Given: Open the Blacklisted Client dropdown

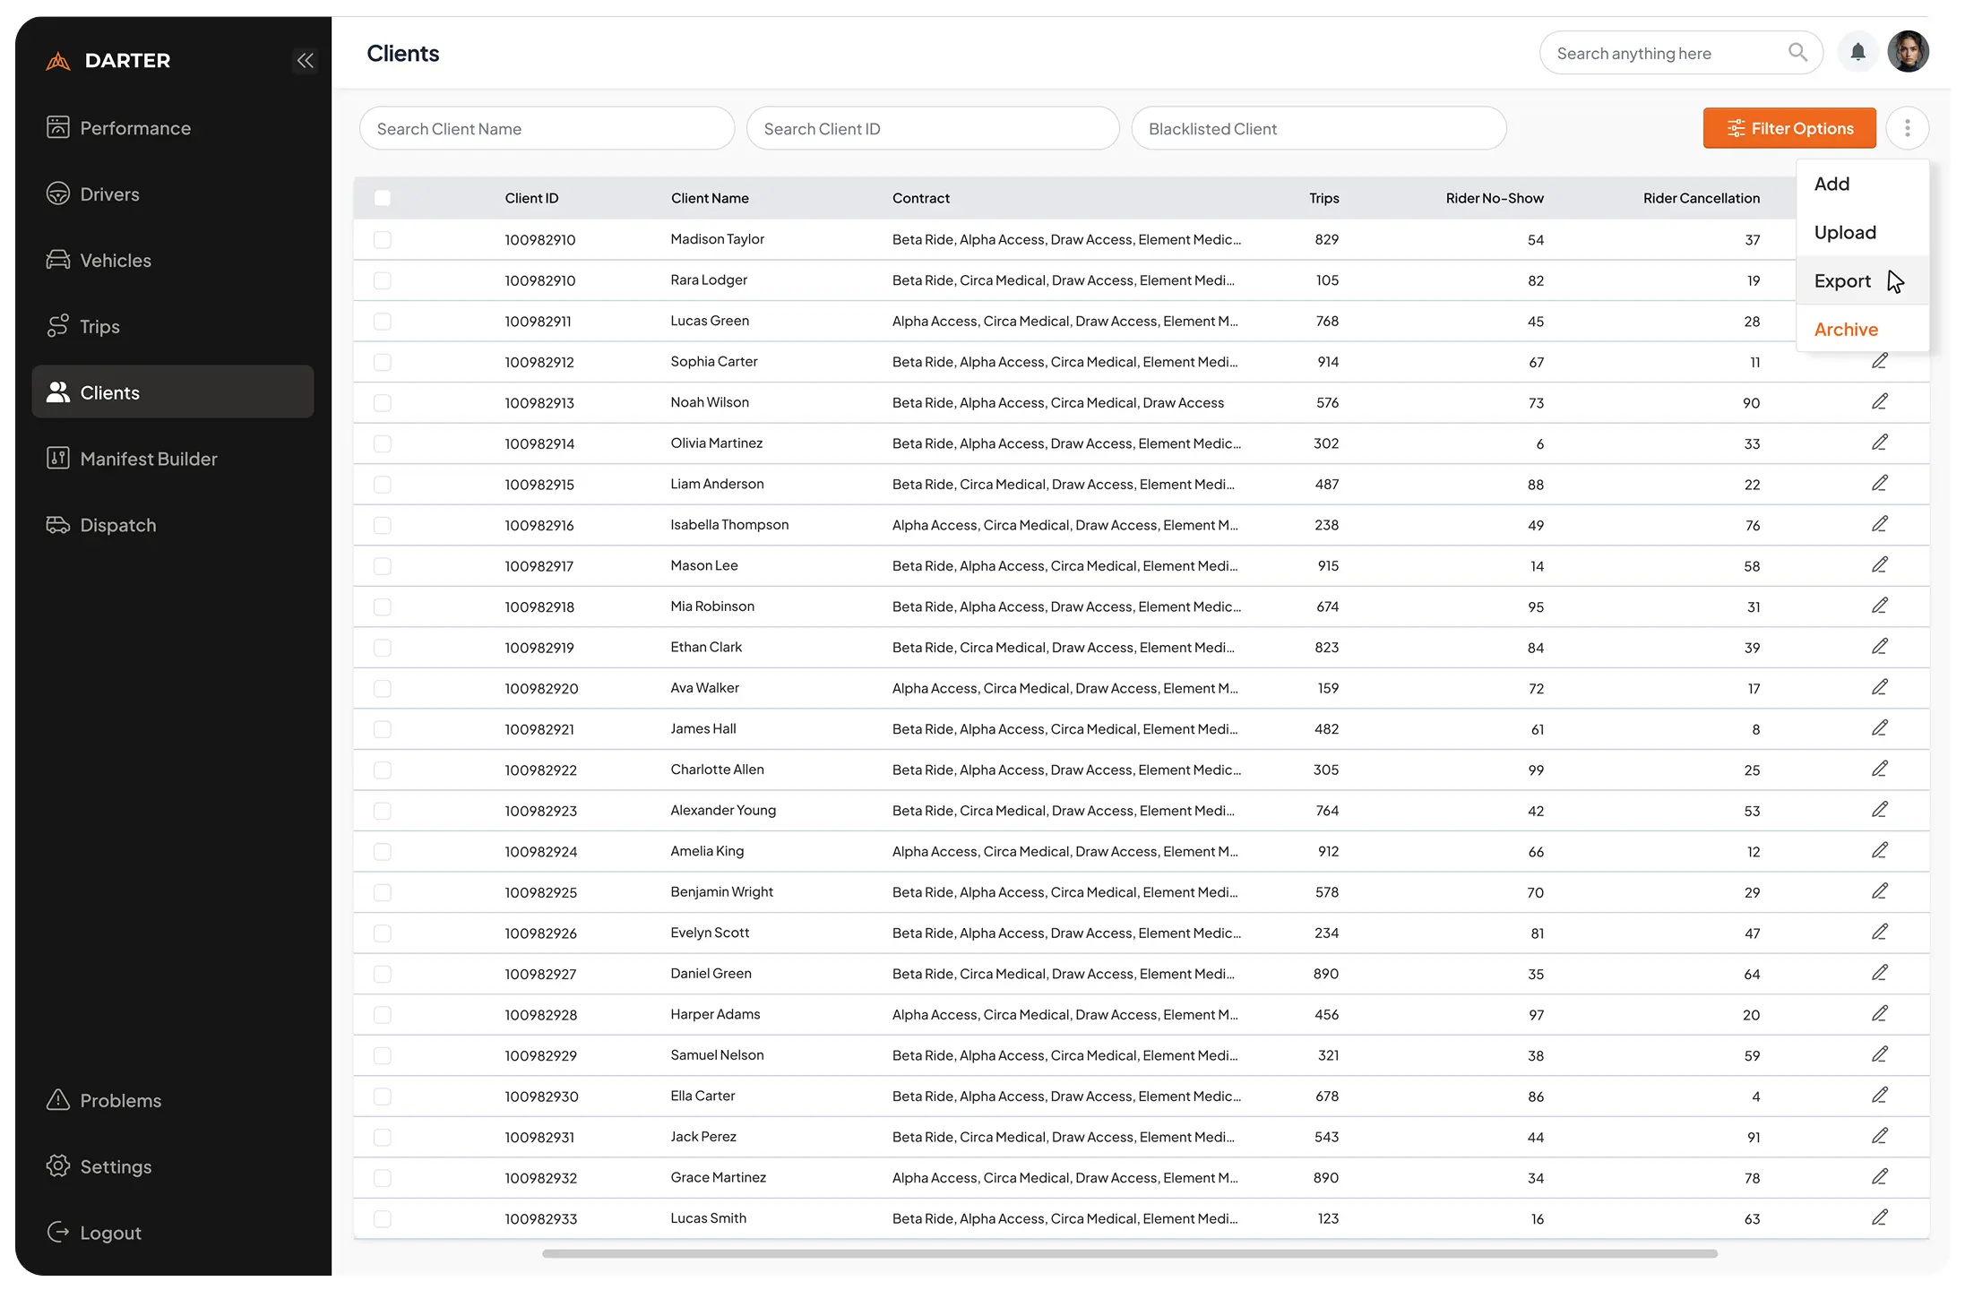Looking at the screenshot, I should click(x=1318, y=129).
